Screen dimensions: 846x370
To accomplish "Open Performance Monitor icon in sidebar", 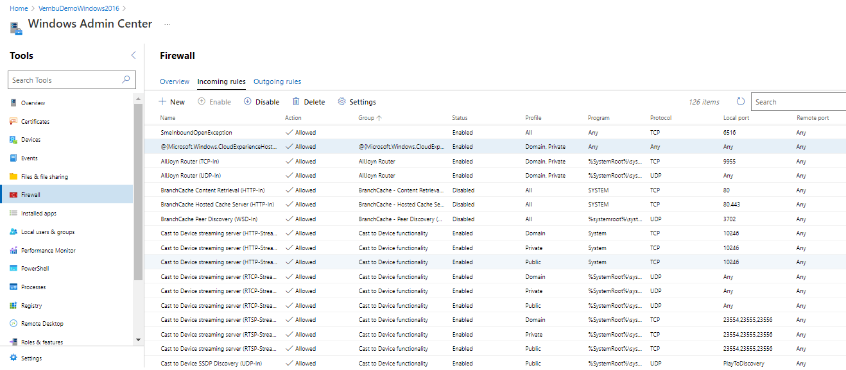I will point(13,250).
